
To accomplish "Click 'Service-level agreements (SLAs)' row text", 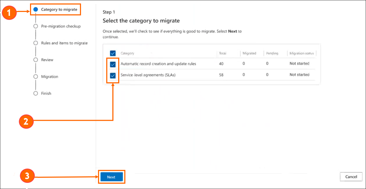I will click(148, 75).
